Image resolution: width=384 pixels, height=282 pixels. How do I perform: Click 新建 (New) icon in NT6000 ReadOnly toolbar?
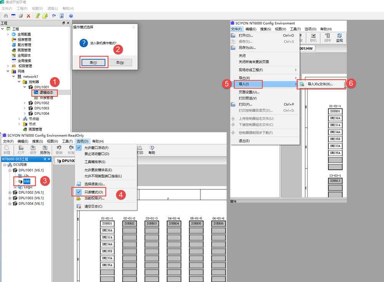[x=7, y=150]
